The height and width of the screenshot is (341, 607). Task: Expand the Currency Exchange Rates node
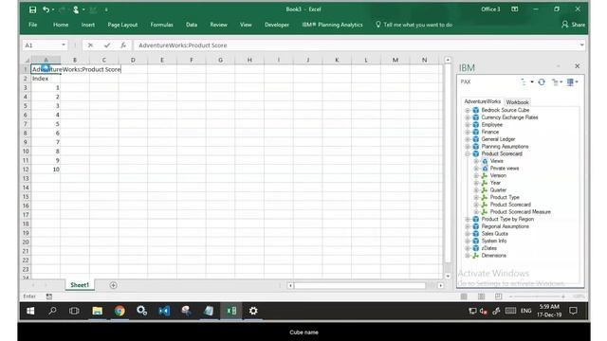tap(468, 117)
